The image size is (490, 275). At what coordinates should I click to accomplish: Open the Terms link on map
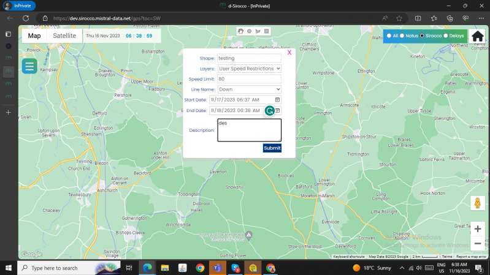tap(447, 257)
